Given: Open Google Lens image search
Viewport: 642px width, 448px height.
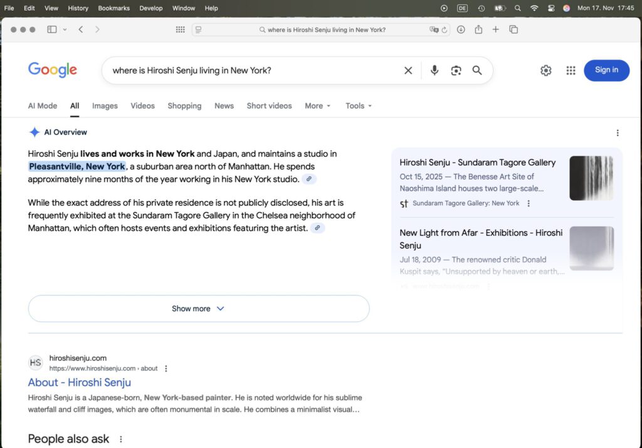Looking at the screenshot, I should [x=456, y=70].
